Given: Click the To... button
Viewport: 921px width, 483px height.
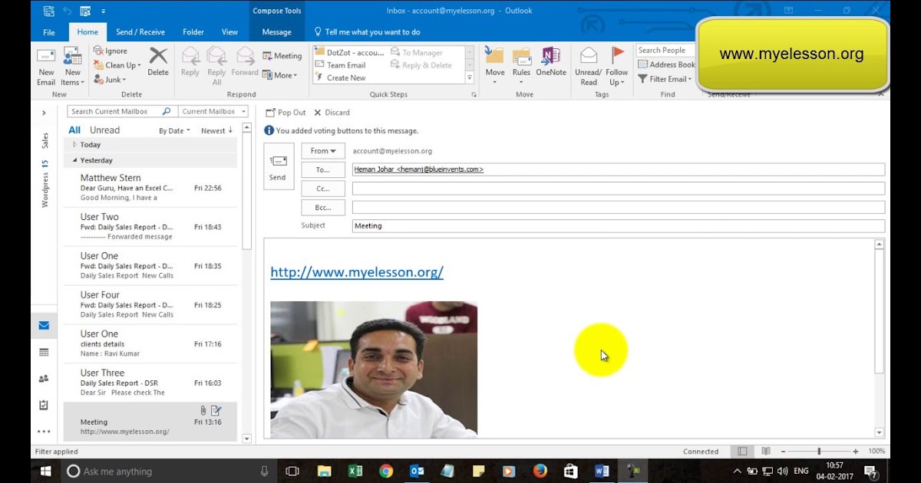Looking at the screenshot, I should 323,169.
